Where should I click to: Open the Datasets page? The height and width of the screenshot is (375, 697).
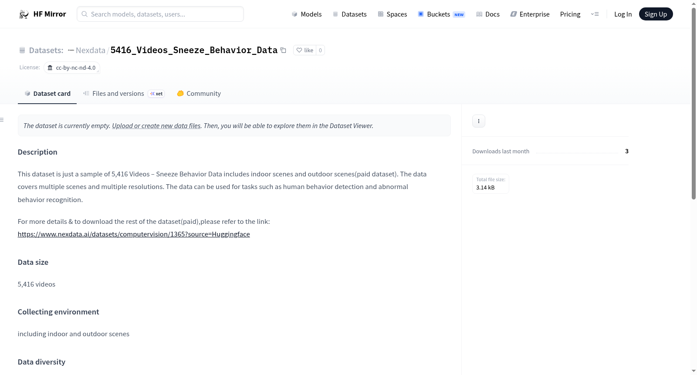(x=350, y=14)
